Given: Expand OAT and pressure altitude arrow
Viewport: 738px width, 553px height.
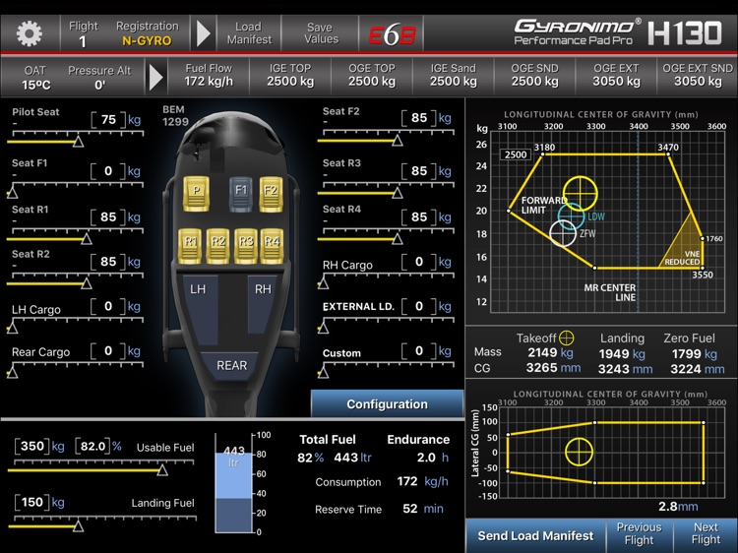Looking at the screenshot, I should pos(155,77).
